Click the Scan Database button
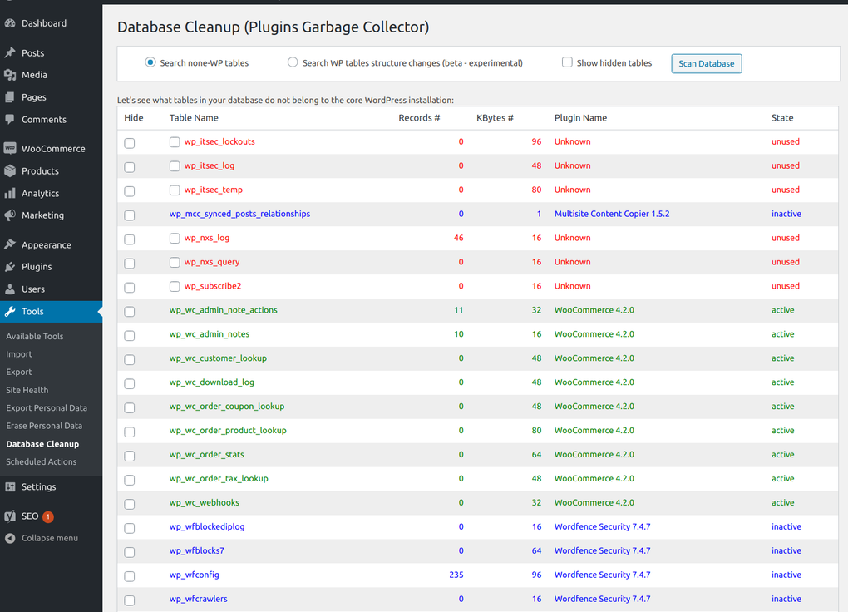This screenshot has height=612, width=848. (x=706, y=62)
